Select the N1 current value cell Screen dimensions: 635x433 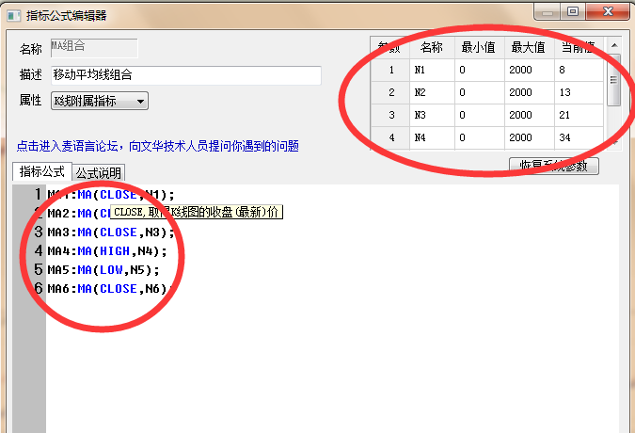click(x=579, y=70)
